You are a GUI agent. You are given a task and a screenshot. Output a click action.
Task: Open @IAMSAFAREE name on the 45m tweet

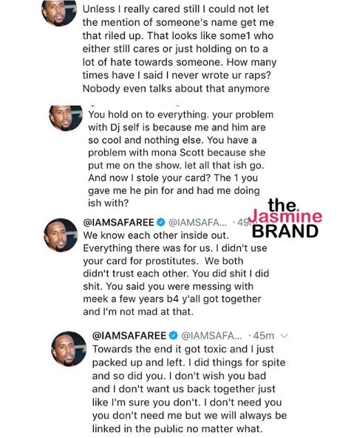[129, 336]
